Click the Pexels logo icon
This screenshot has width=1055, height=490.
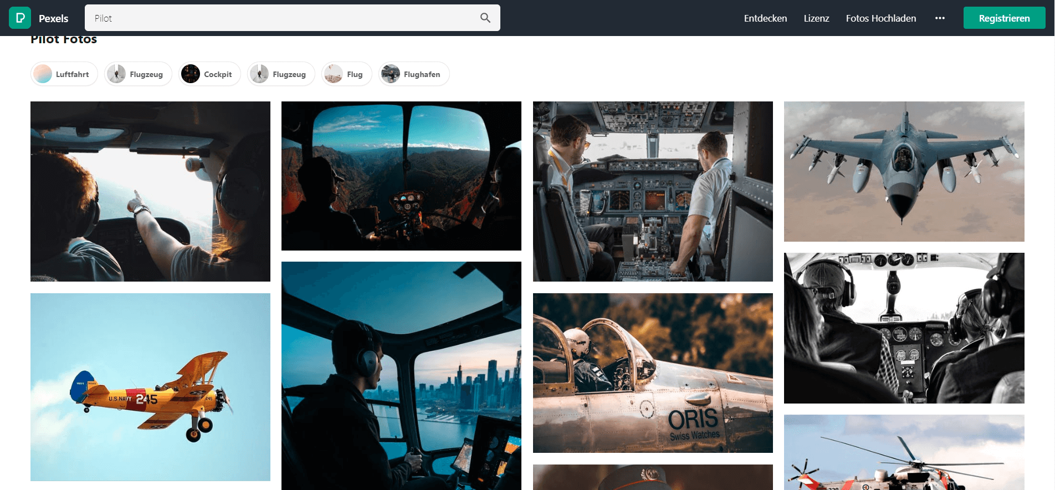pyautogui.click(x=20, y=18)
